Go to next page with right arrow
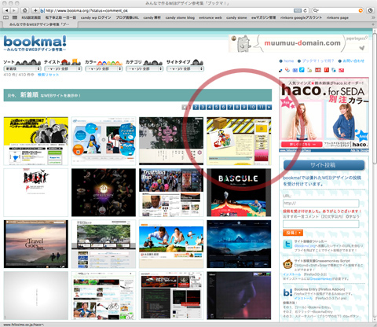The width and height of the screenshot is (377, 327). point(269,107)
